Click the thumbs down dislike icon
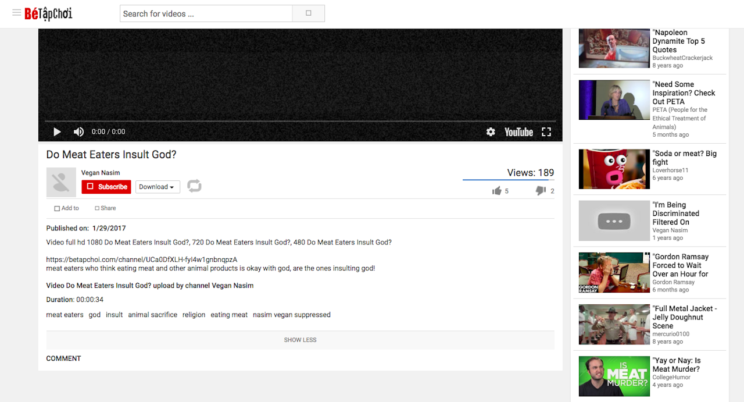The width and height of the screenshot is (744, 402). pyautogui.click(x=541, y=191)
